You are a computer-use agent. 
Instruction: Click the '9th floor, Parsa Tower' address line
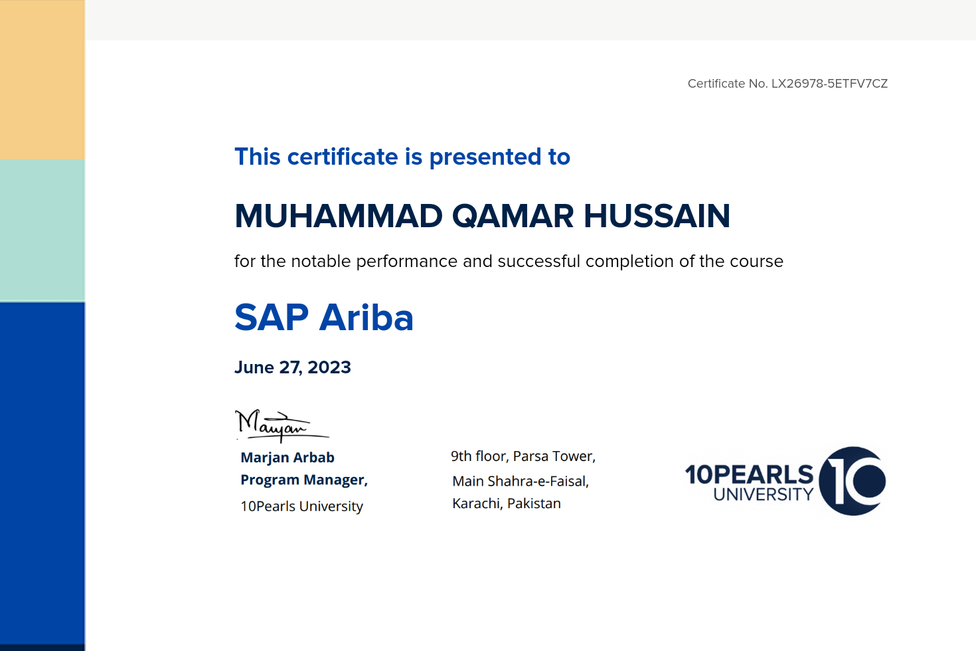(523, 456)
